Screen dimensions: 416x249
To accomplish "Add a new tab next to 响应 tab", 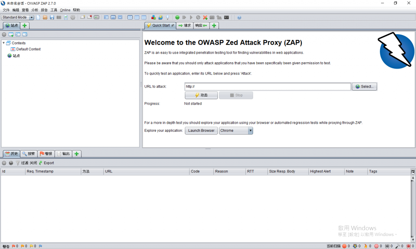I will tap(214, 26).
